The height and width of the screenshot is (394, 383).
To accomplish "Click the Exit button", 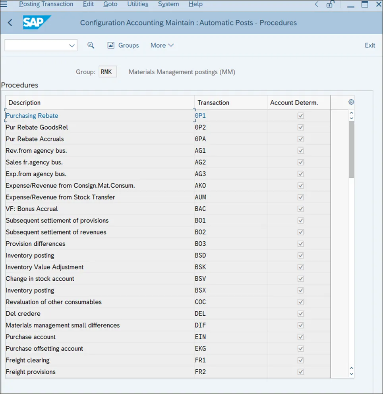I will (x=369, y=45).
